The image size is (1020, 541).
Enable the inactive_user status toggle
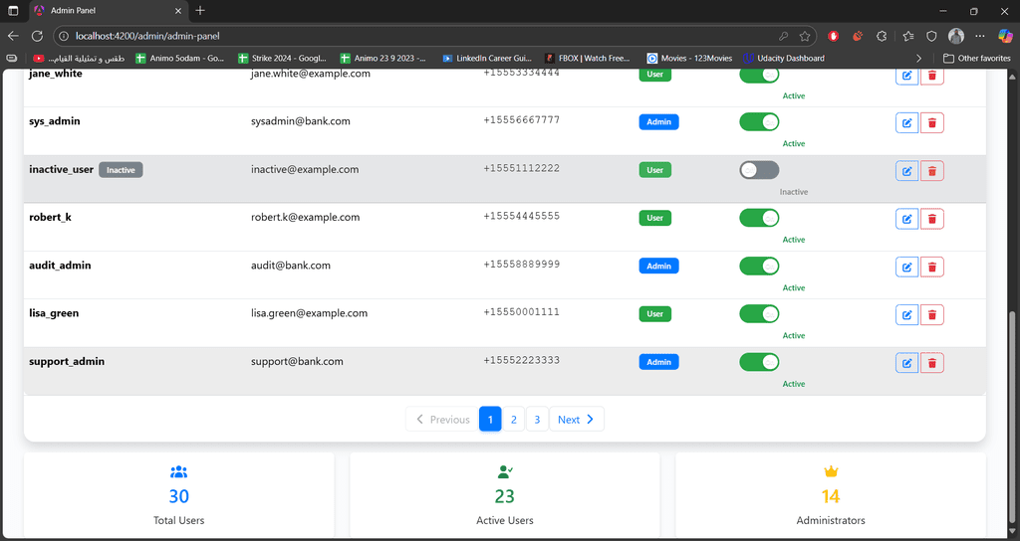[759, 170]
